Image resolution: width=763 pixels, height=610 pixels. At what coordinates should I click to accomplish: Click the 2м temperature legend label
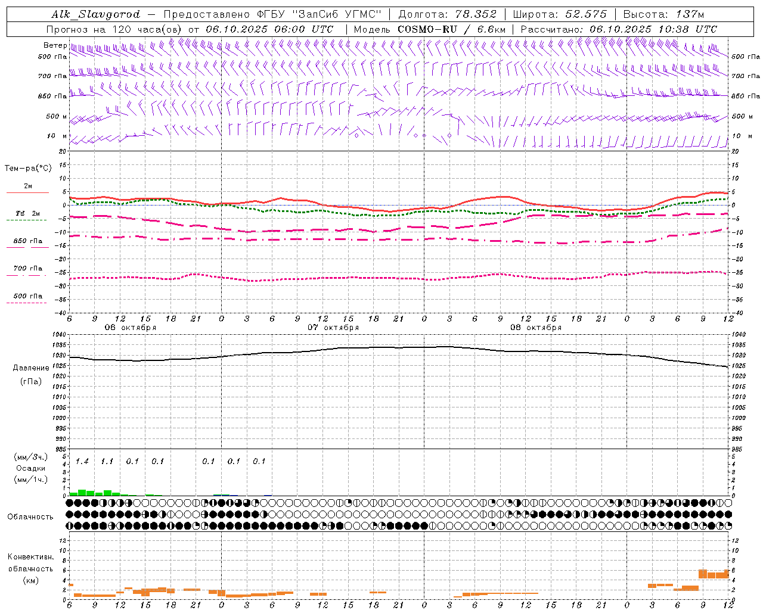28,186
